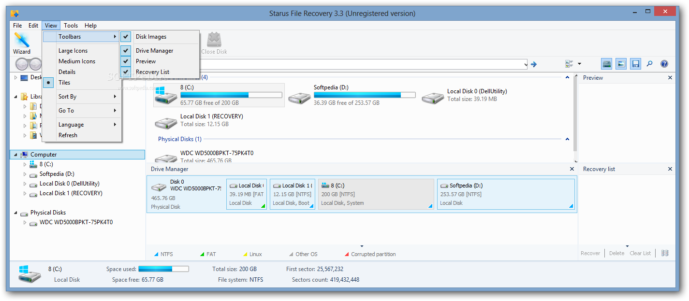Open the Sort By submenu
The height and width of the screenshot is (301, 689).
click(81, 97)
